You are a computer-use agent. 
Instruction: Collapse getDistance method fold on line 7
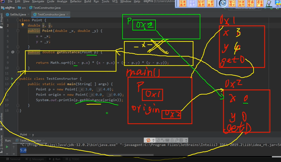[18, 52]
